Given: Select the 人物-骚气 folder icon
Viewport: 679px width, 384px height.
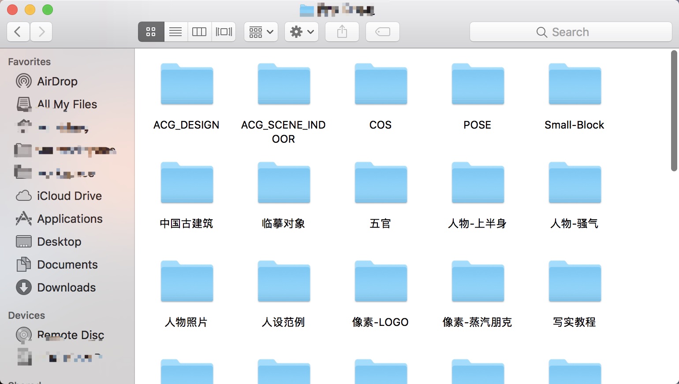Looking at the screenshot, I should (575, 183).
